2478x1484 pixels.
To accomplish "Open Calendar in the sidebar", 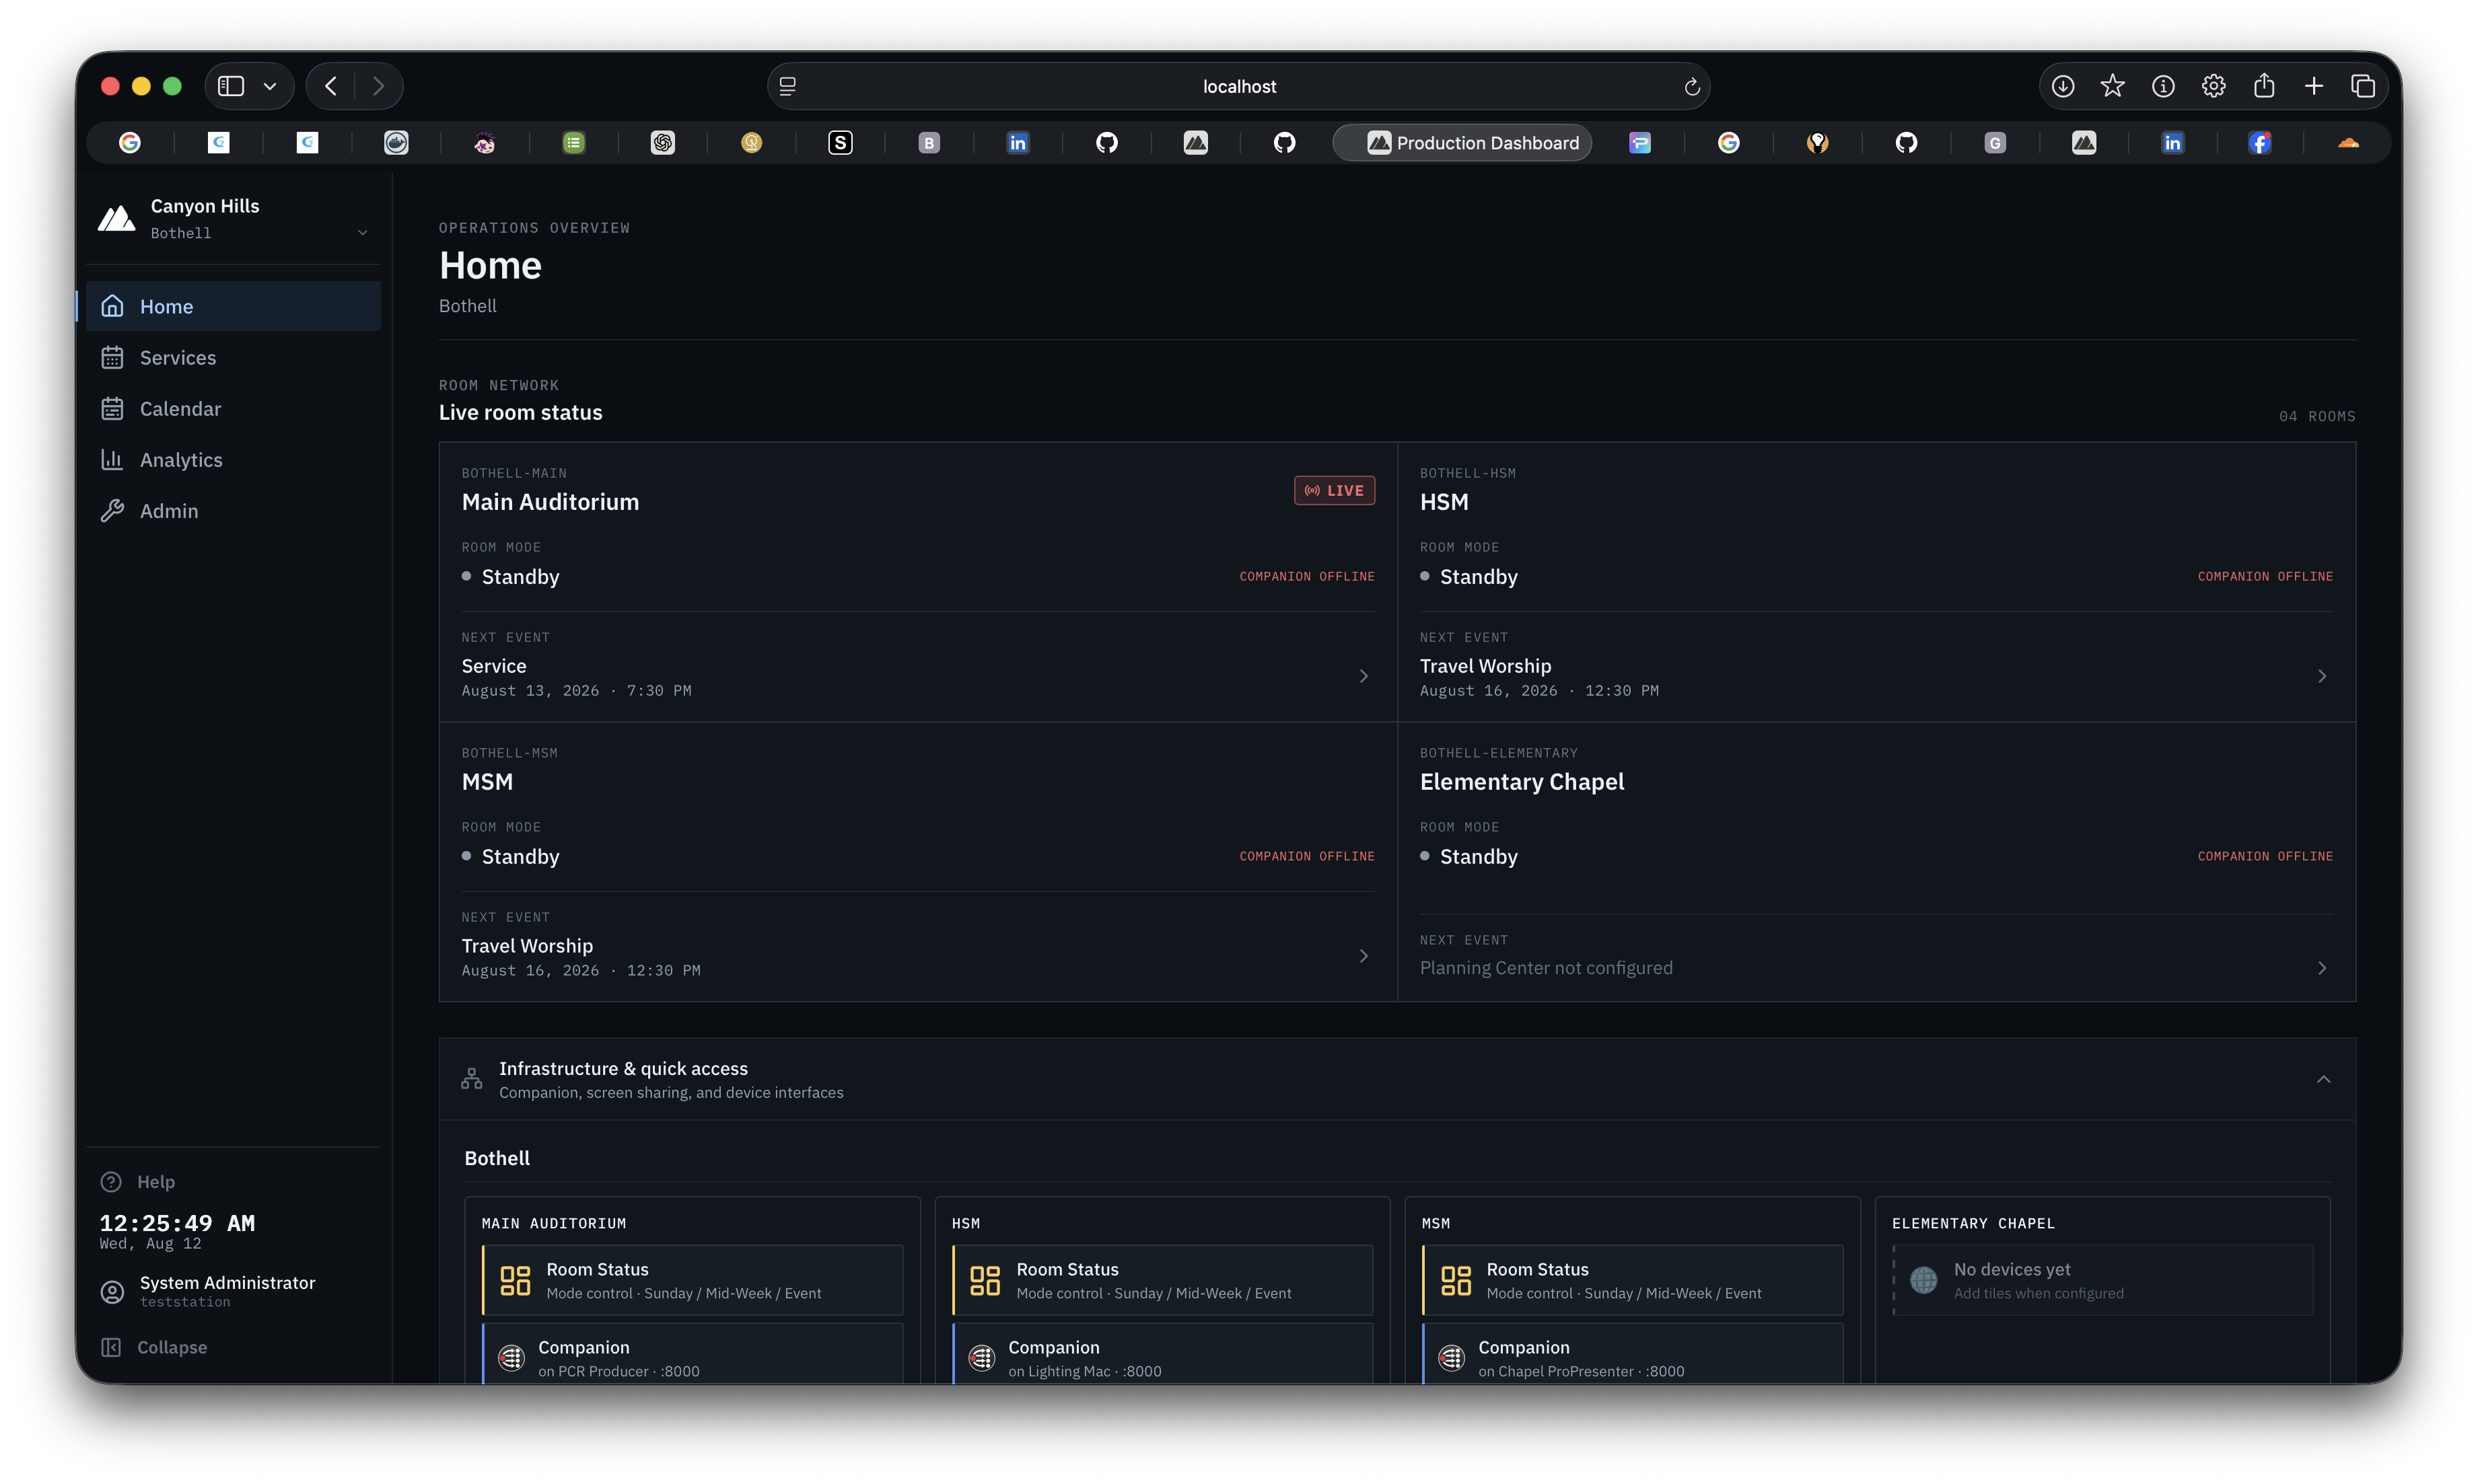I will tap(233, 408).
